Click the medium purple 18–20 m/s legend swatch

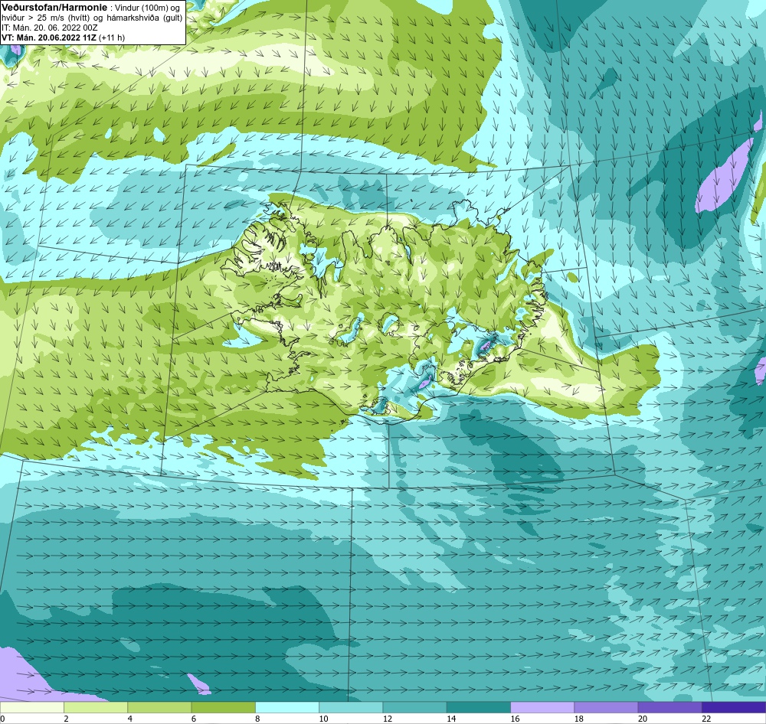pos(606,707)
